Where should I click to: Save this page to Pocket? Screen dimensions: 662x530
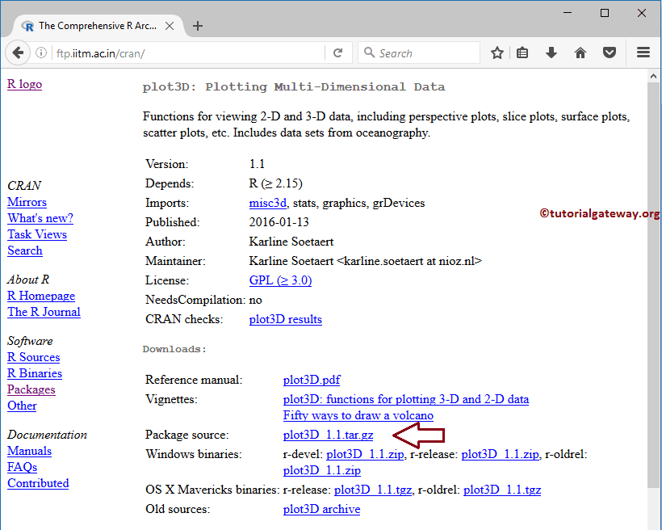tap(610, 53)
